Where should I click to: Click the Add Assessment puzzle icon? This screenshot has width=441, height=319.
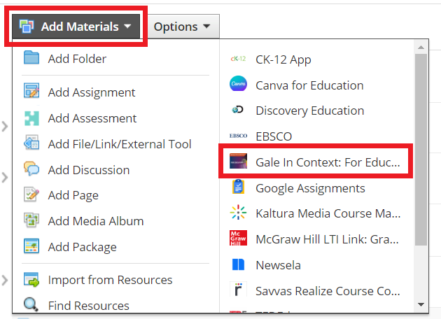[x=31, y=118]
